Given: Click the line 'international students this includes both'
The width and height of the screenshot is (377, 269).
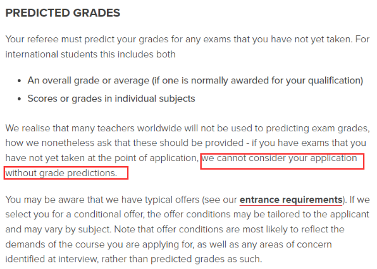Looking at the screenshot, I should click(x=90, y=54).
